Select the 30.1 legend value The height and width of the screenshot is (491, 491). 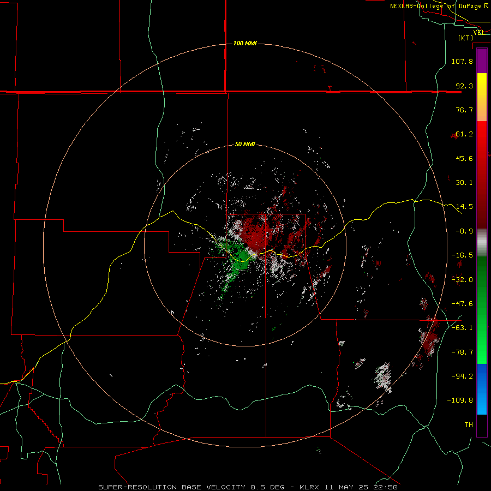464,183
